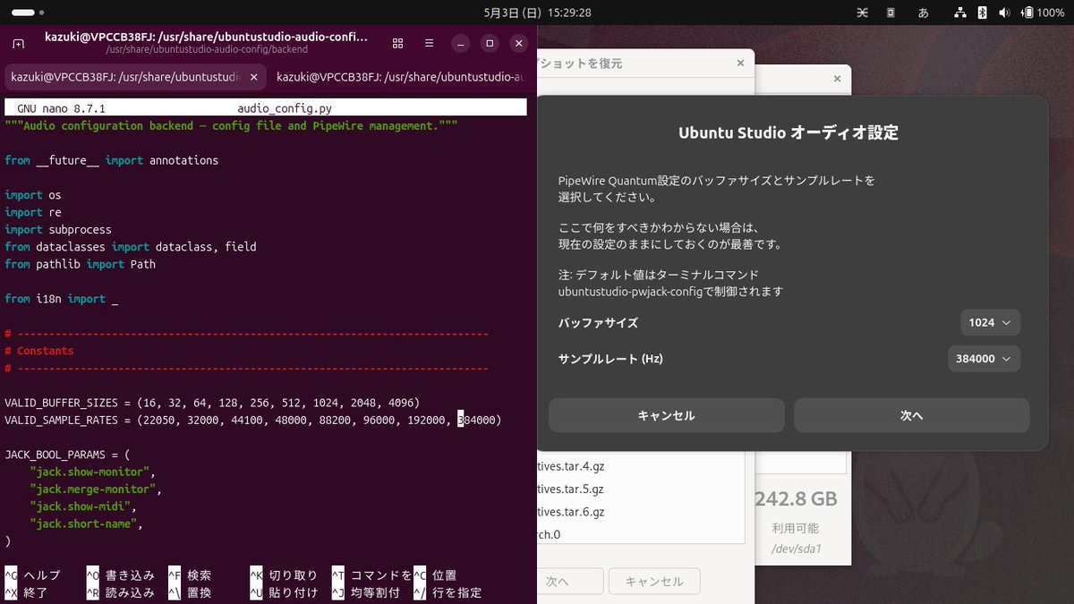
Task: Click the ^C 位置 shortcut in nano
Action: coord(436,575)
